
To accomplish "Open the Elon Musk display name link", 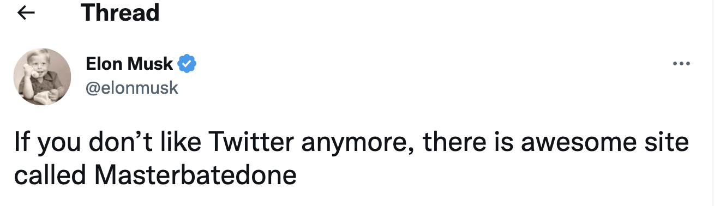I will coord(130,64).
